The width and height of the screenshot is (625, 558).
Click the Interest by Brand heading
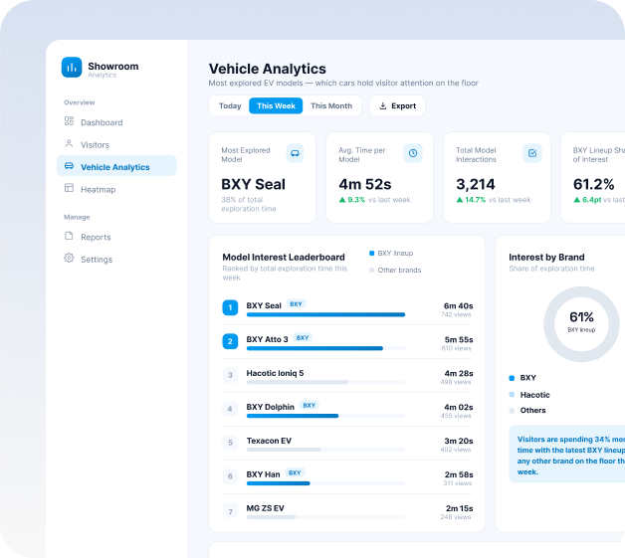[546, 258]
